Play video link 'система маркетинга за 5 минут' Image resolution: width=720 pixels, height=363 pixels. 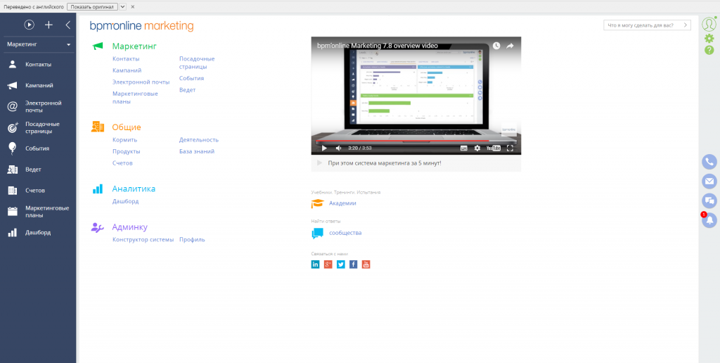coord(385,163)
